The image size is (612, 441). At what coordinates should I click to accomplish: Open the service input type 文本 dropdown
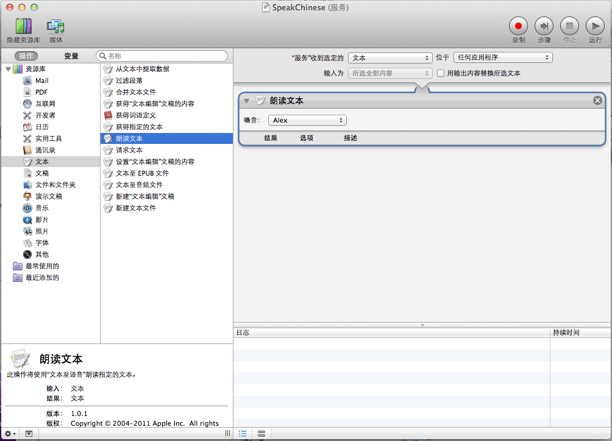pos(390,58)
